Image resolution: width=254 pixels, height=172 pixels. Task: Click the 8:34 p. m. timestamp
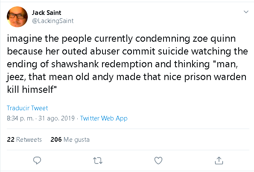click(20, 118)
